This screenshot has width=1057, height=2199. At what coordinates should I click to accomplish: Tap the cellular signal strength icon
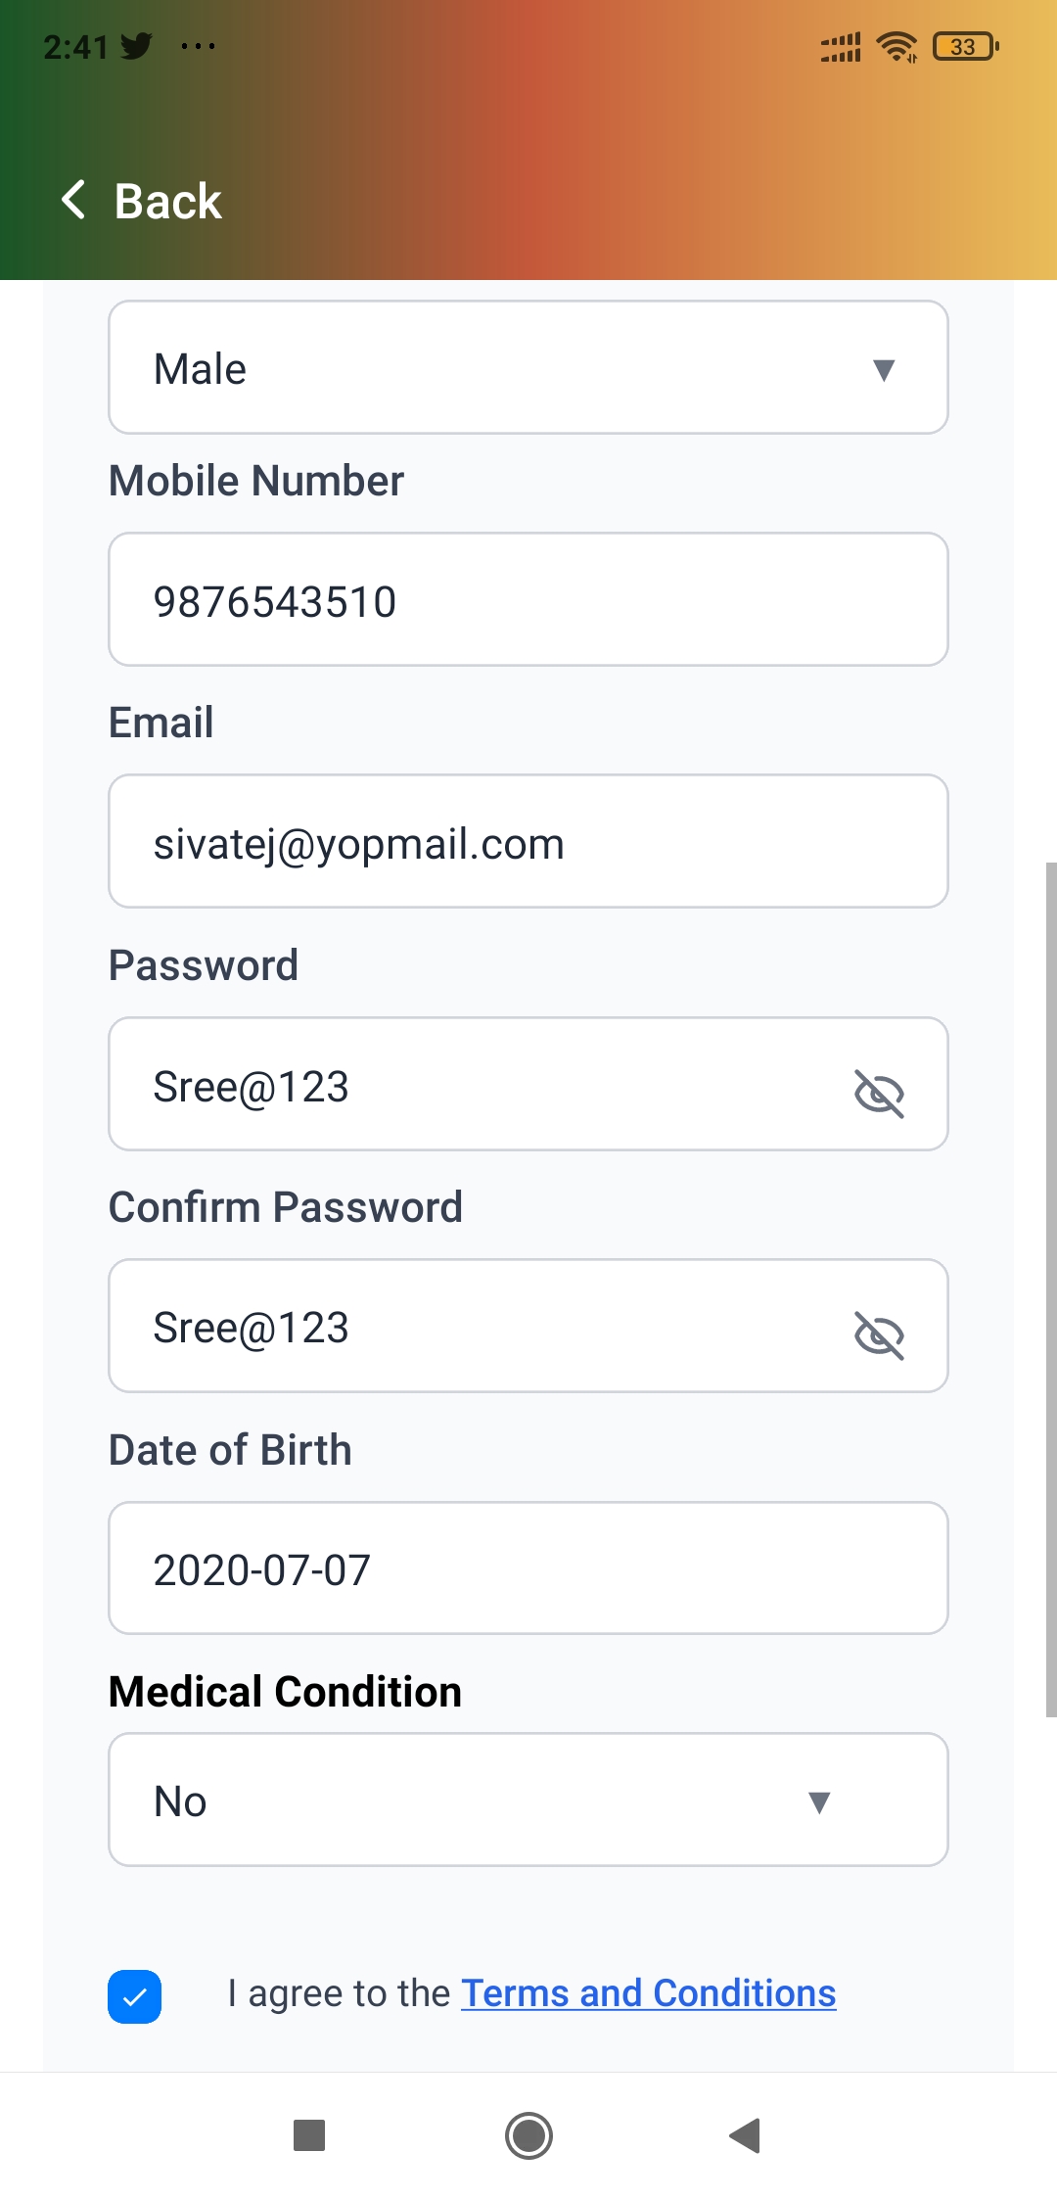tap(841, 46)
